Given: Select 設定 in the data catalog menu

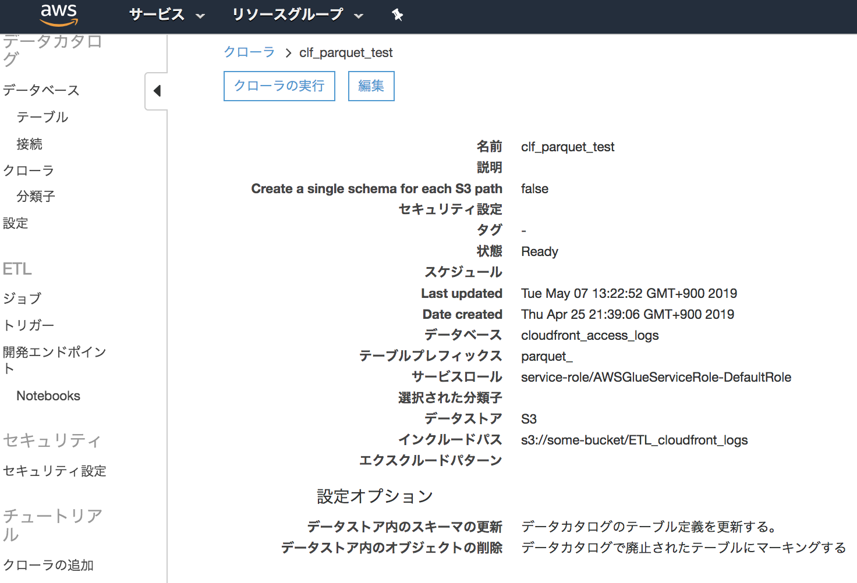Looking at the screenshot, I should point(16,223).
